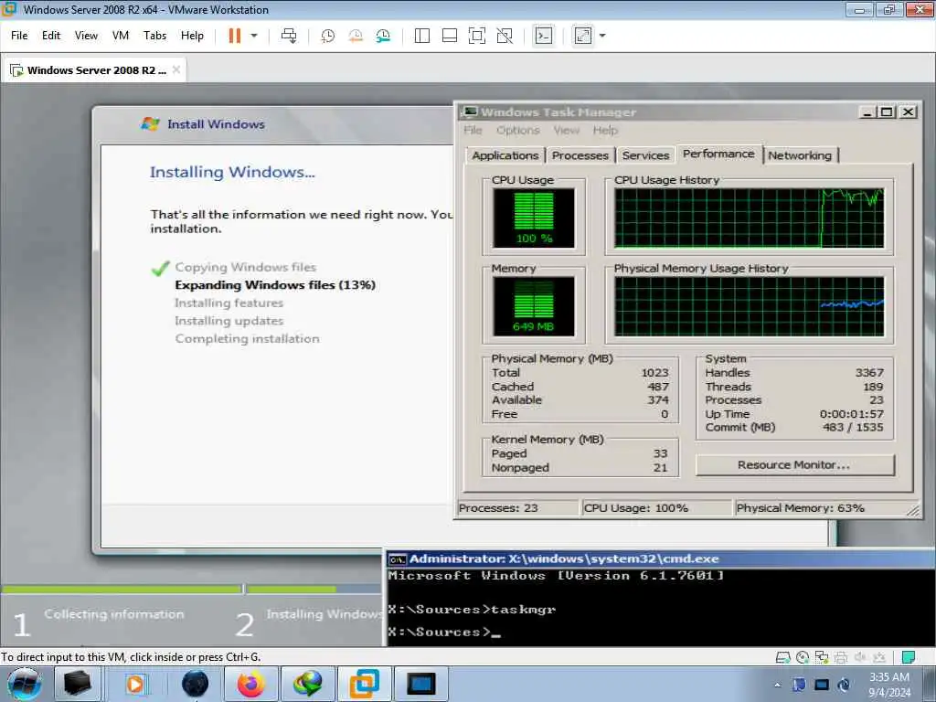Open VMware Tabs menu
The height and width of the screenshot is (702, 936).
(154, 36)
